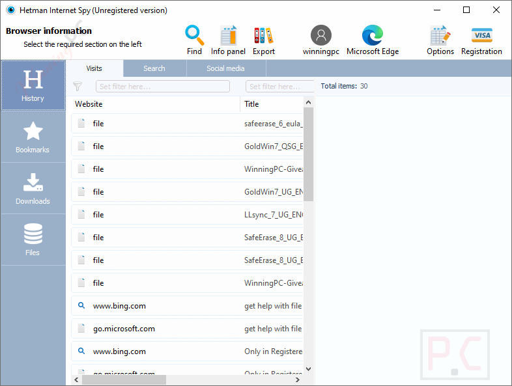Click the magnifier icon of first www.bing.com row
This screenshot has width=512, height=386.
click(81, 305)
